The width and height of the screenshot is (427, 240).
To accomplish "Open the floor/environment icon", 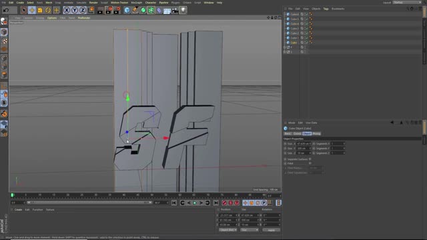I will [x=167, y=11].
